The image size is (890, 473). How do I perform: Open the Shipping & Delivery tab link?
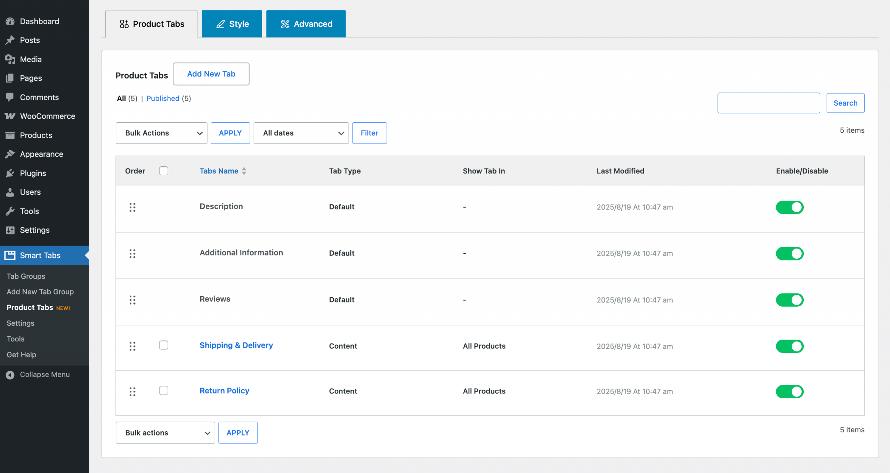[236, 345]
